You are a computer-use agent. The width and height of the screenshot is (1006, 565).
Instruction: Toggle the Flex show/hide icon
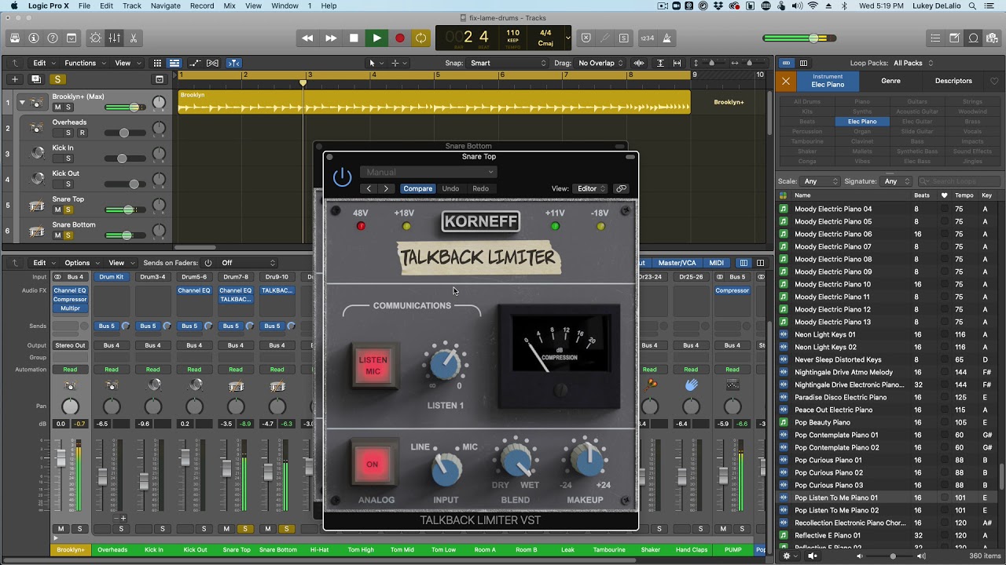pos(212,63)
